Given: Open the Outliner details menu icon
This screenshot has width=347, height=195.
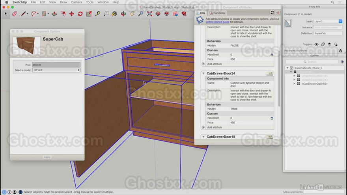Looking at the screenshot, I should pos(342,62).
